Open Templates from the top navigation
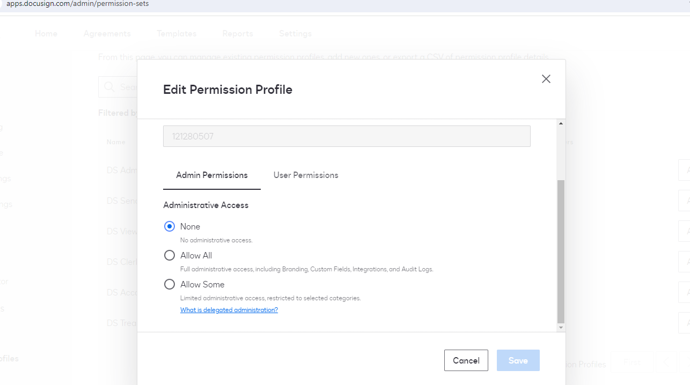Image resolution: width=690 pixels, height=385 pixels. [177, 34]
